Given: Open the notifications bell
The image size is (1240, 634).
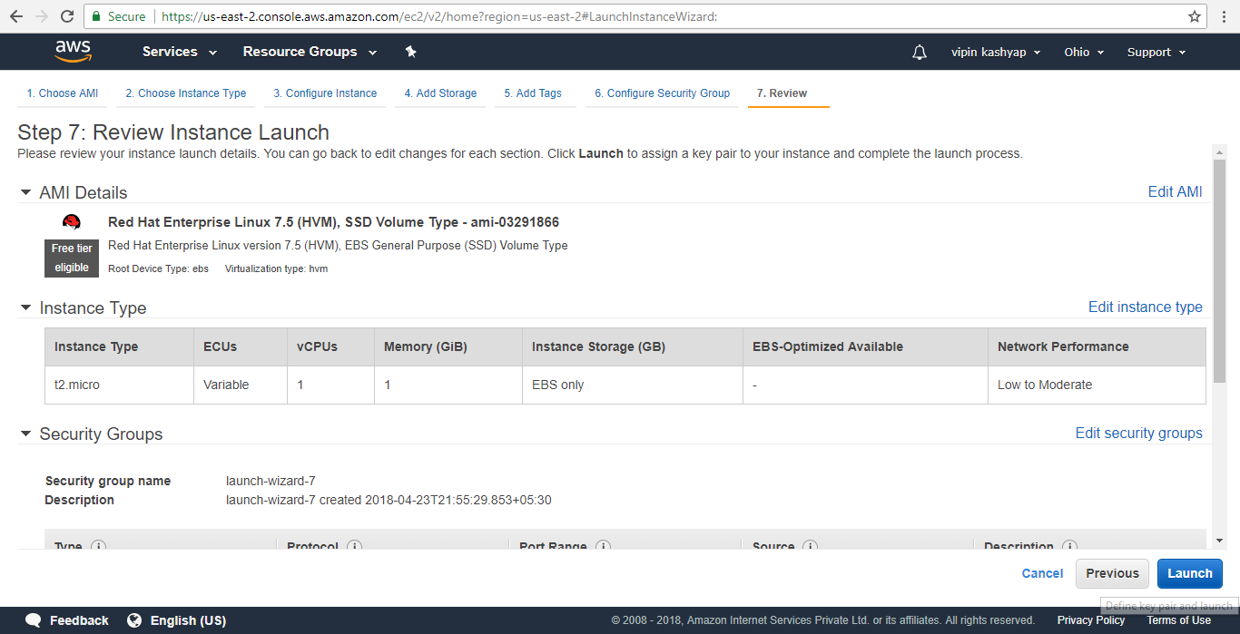Looking at the screenshot, I should 920,53.
